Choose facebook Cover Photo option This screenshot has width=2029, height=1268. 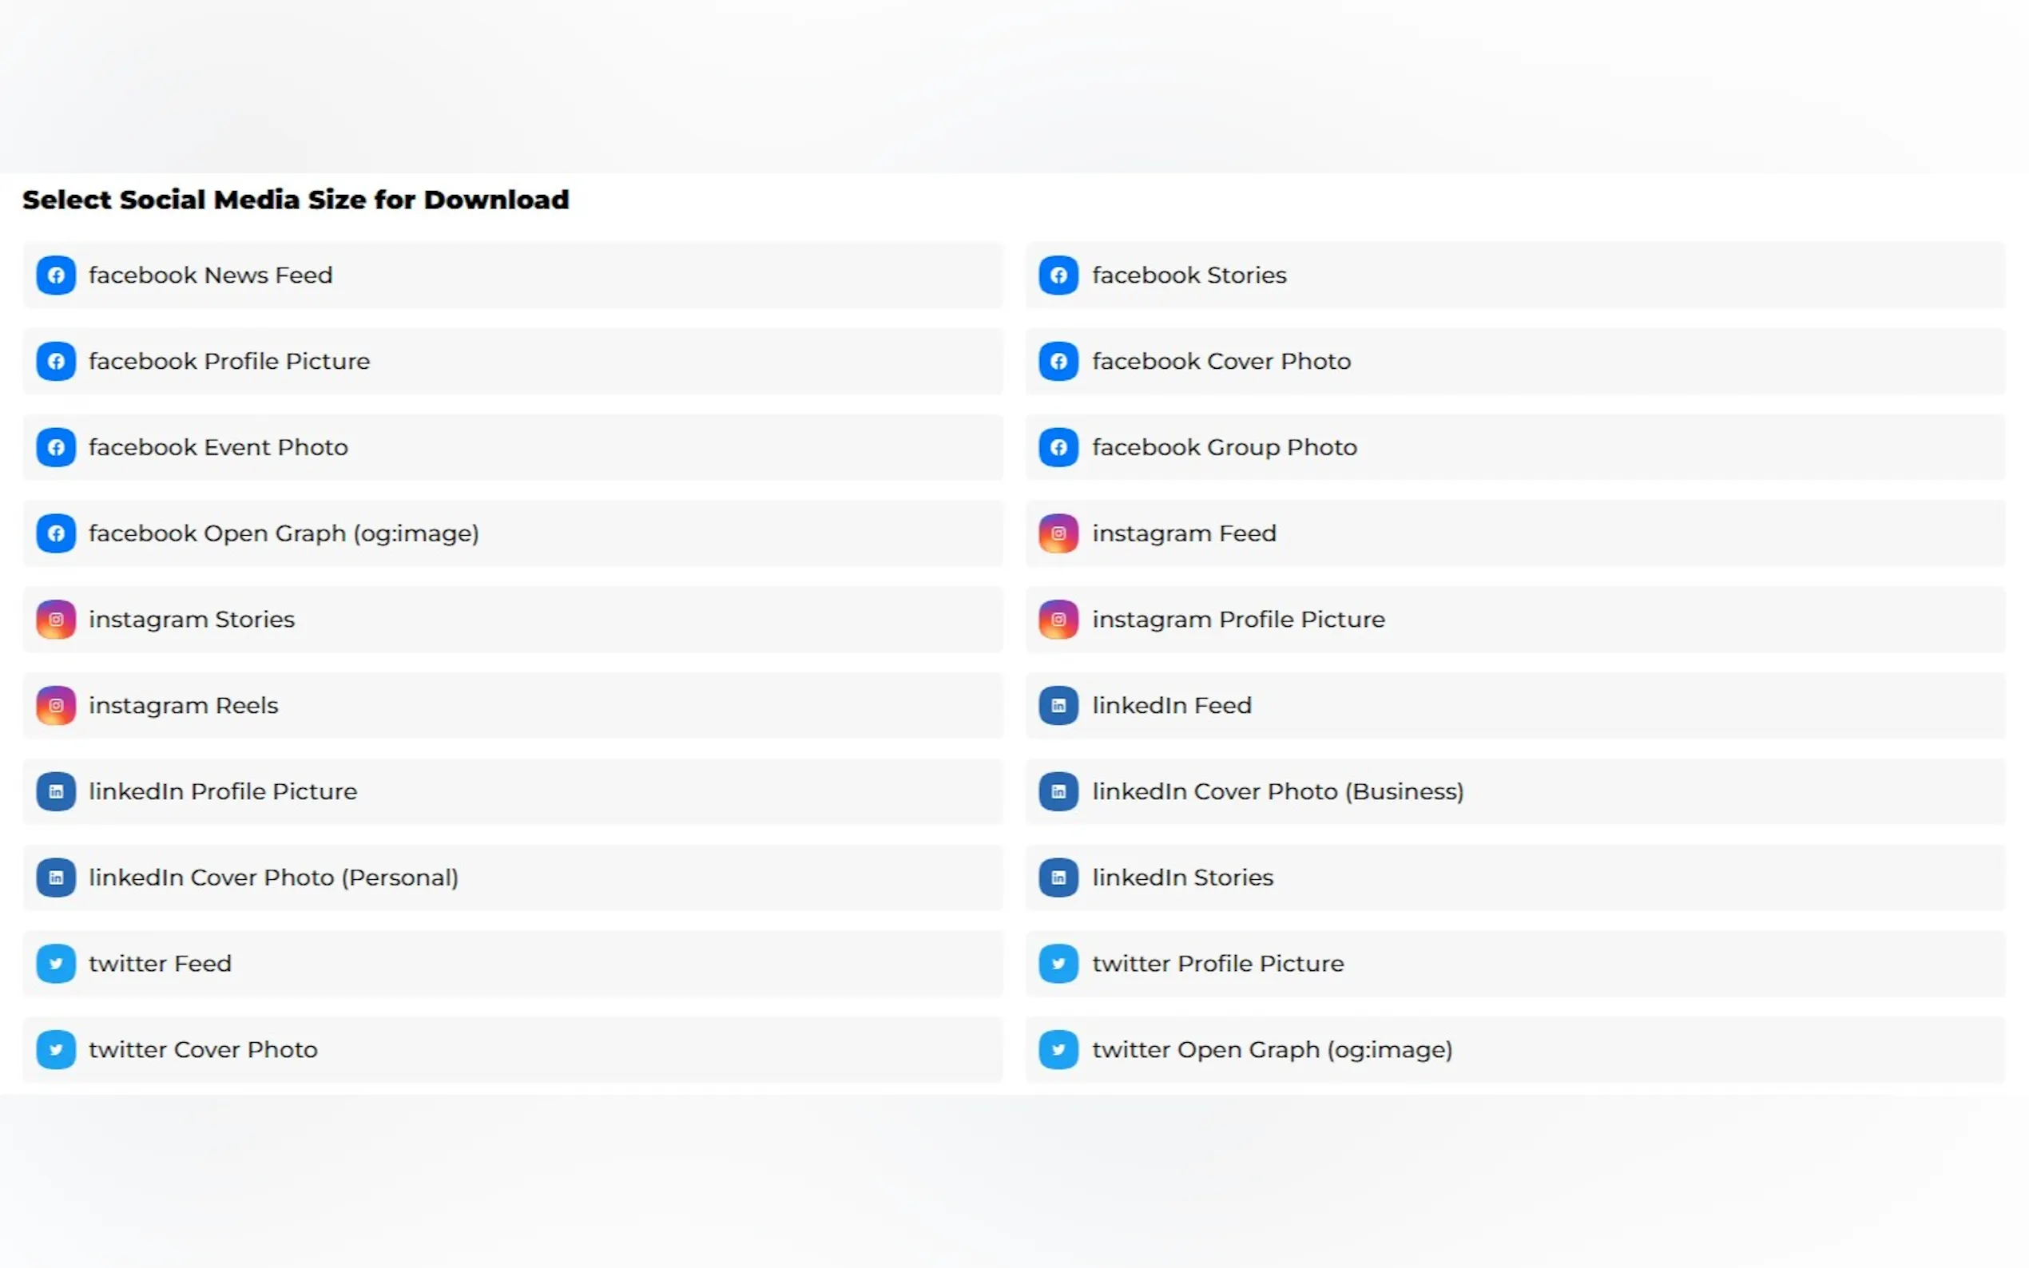1221,362
